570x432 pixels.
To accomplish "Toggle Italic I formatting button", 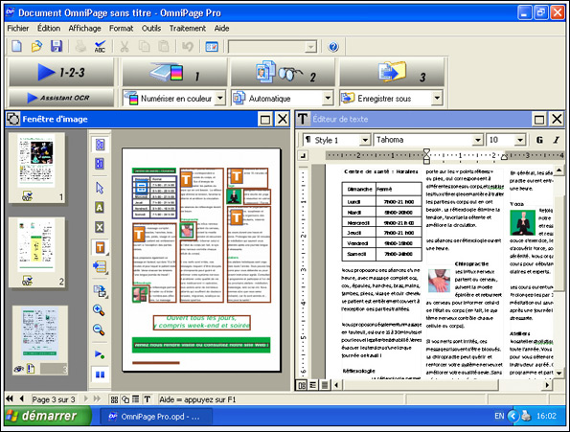I will (557, 140).
